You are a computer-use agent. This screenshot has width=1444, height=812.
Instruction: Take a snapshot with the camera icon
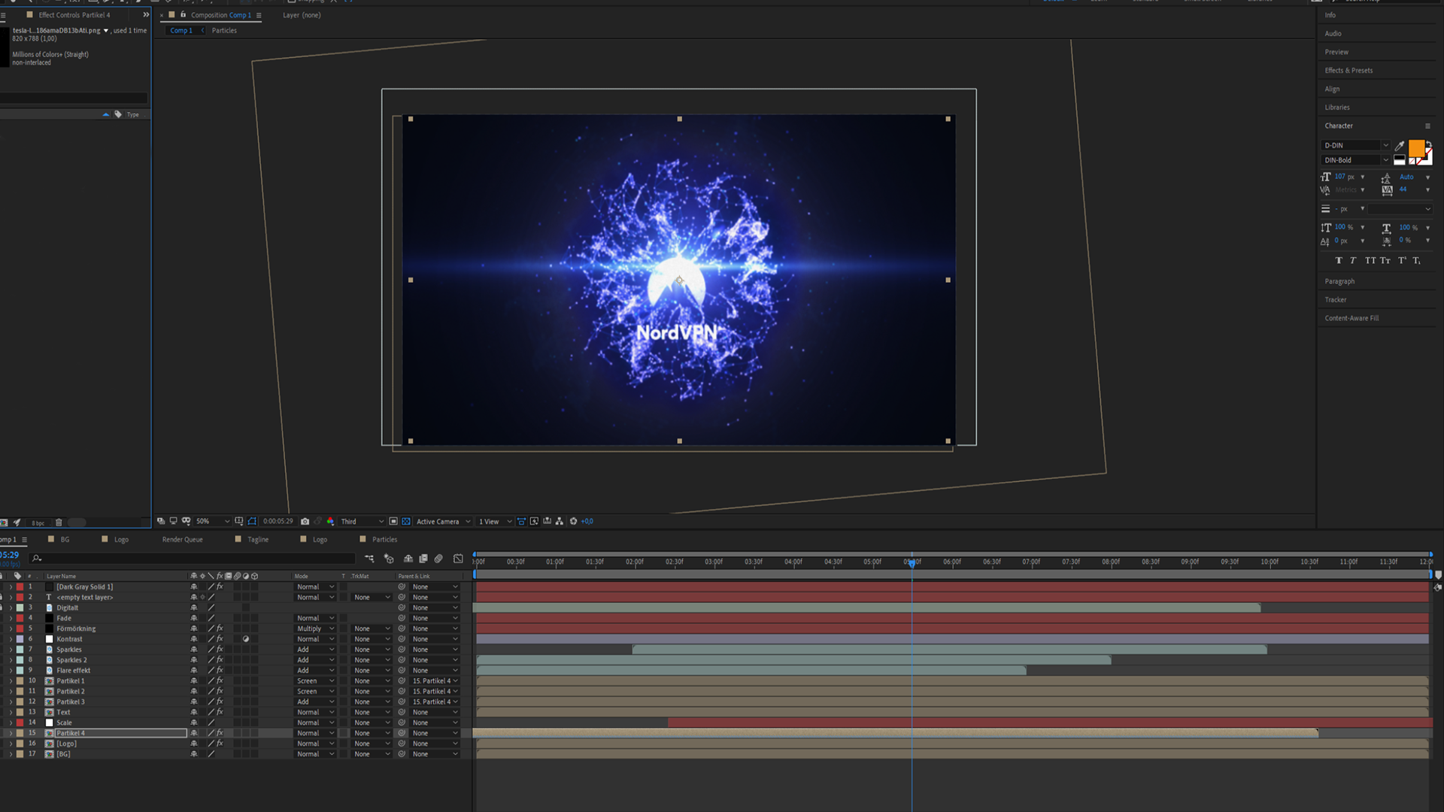point(305,521)
